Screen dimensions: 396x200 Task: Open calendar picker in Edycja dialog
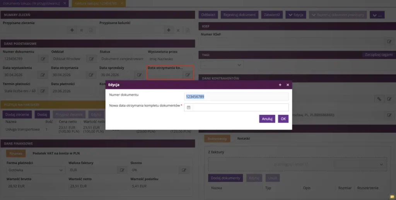pyautogui.click(x=188, y=107)
